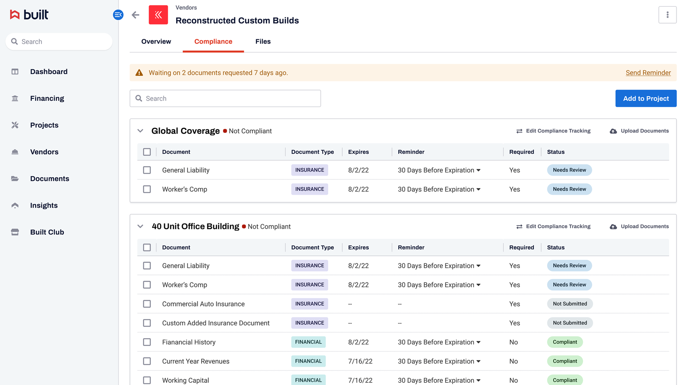Collapse the 40 Unit Office Building section
Image resolution: width=685 pixels, height=385 pixels.
coord(140,226)
